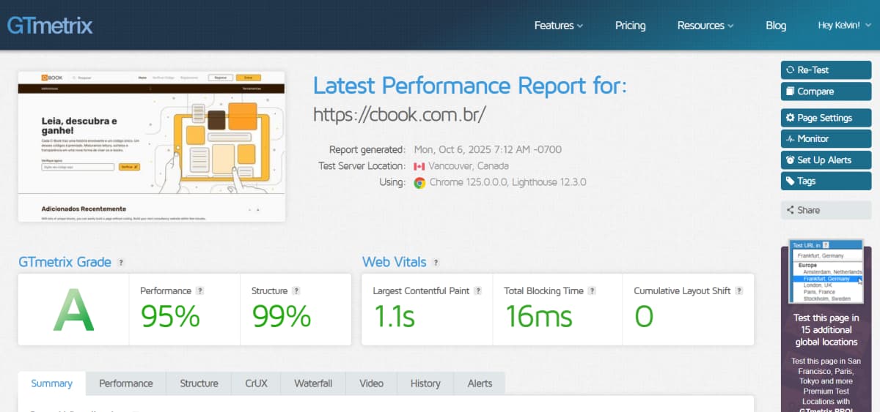
Task: Click the Re-Test button
Action: point(826,70)
